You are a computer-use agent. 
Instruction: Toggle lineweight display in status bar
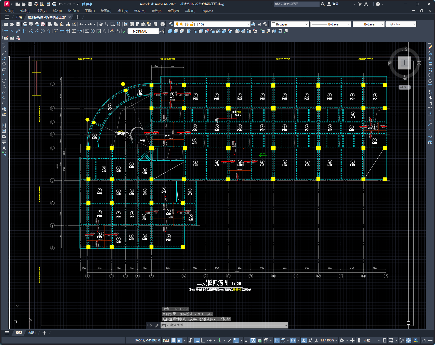pyautogui.click(x=247, y=340)
